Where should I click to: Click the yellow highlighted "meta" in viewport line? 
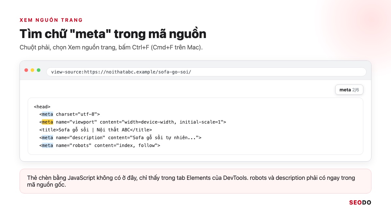[48, 122]
